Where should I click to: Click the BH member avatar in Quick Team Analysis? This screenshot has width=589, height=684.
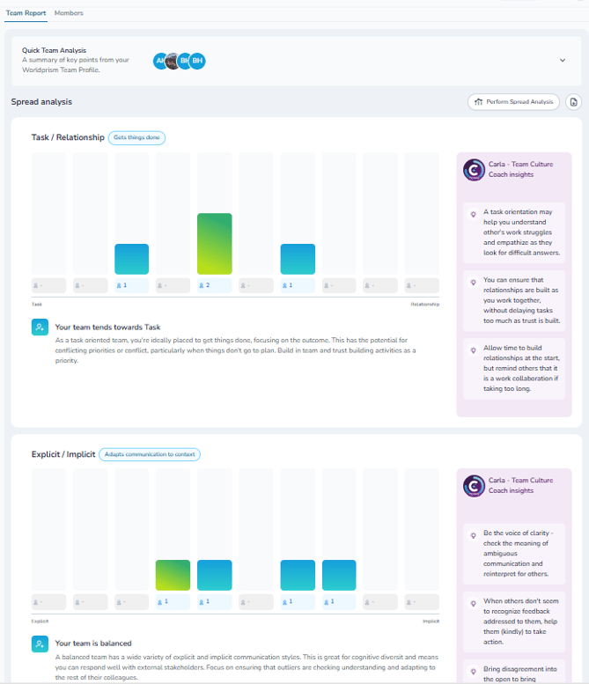197,61
